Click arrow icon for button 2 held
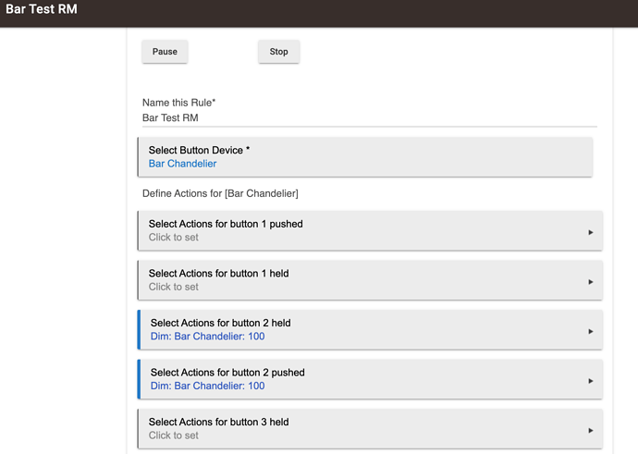638x454 pixels. (x=591, y=332)
